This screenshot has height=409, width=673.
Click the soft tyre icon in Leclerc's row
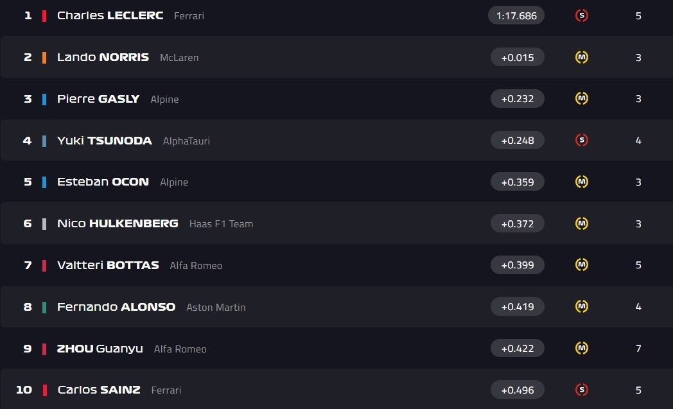coord(581,15)
